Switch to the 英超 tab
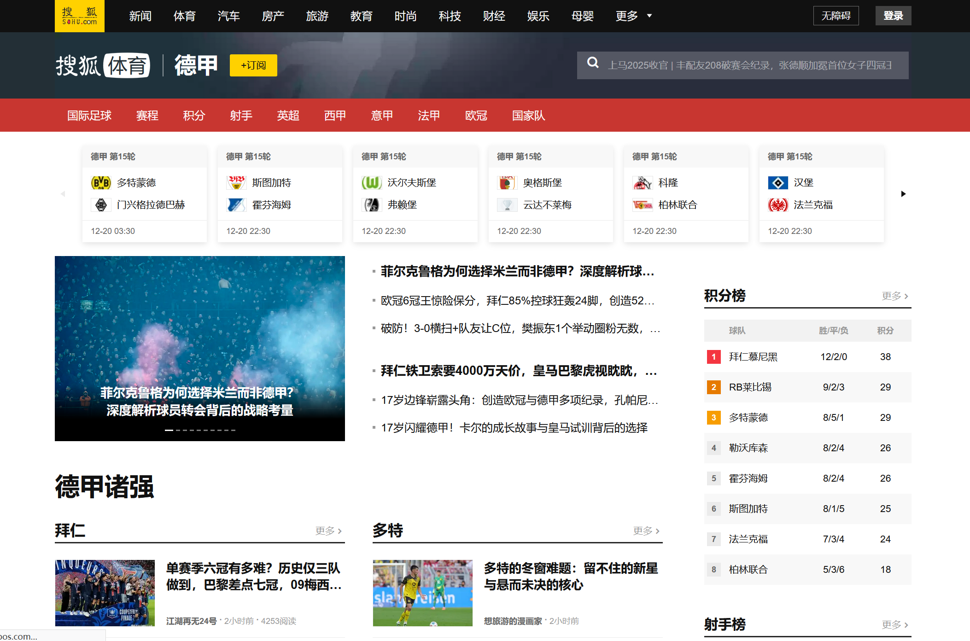 click(x=288, y=116)
